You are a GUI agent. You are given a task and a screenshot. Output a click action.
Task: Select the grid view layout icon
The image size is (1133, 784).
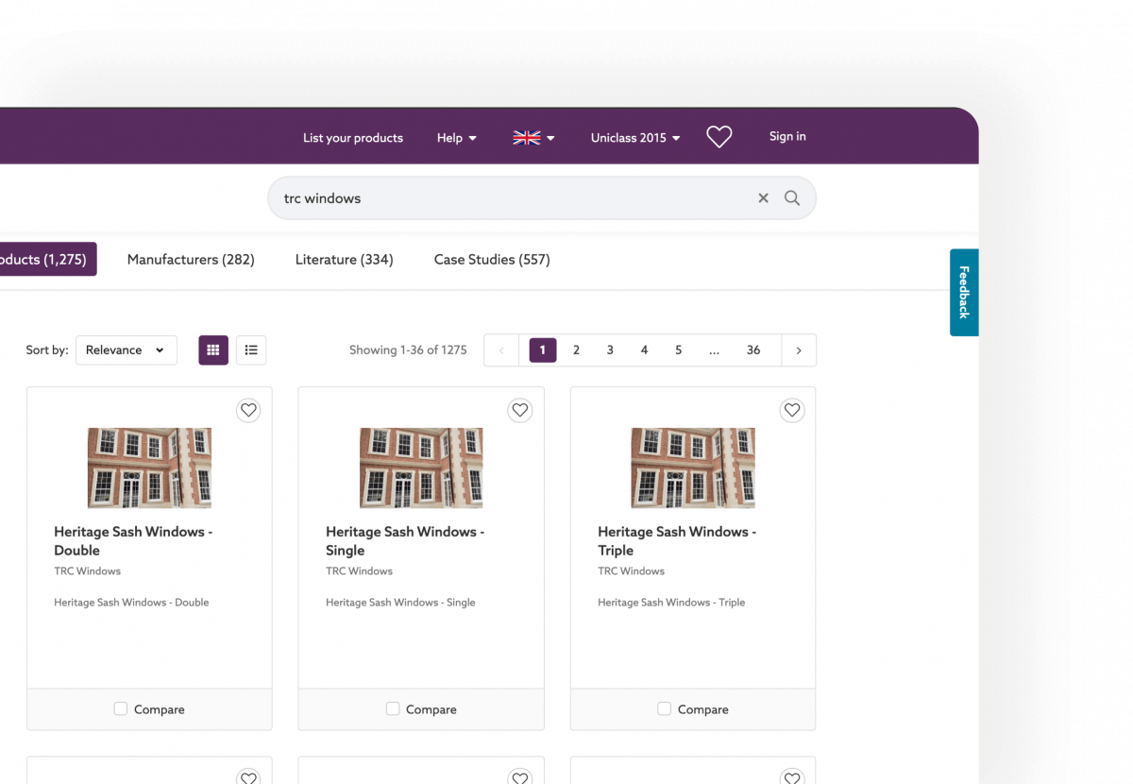coord(213,349)
